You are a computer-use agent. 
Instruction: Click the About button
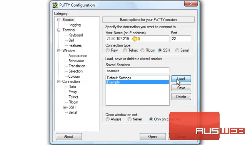pos(69,137)
